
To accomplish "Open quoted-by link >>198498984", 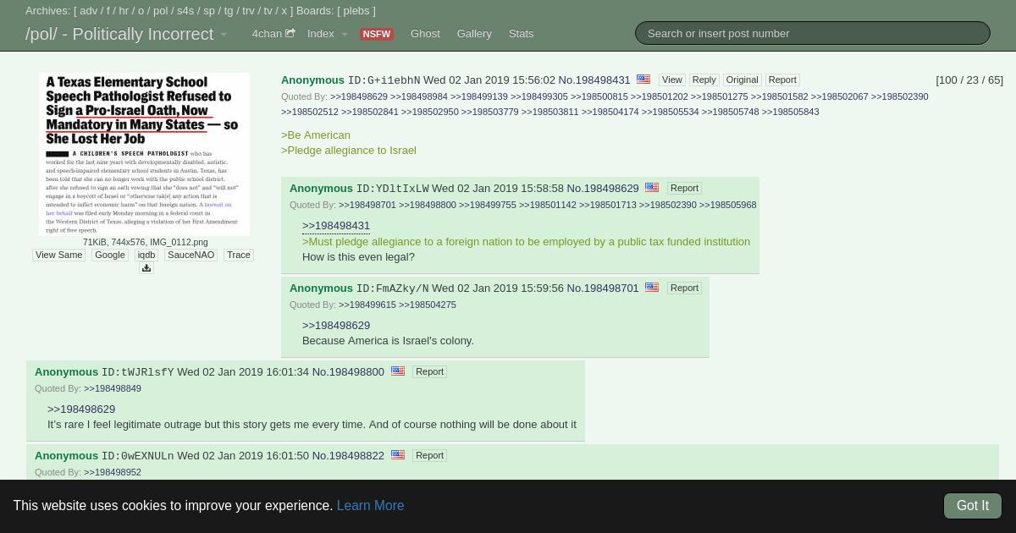I will tap(419, 96).
